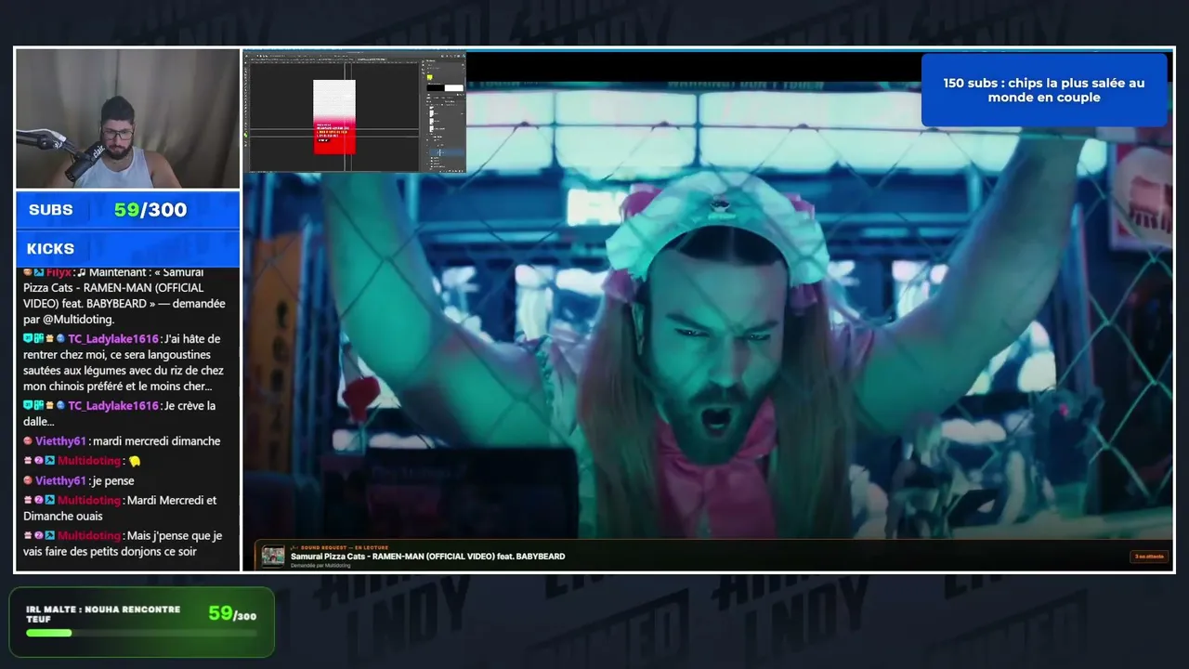
Task: Click the yellow emoji in Multidoting's chat message
Action: point(135,462)
